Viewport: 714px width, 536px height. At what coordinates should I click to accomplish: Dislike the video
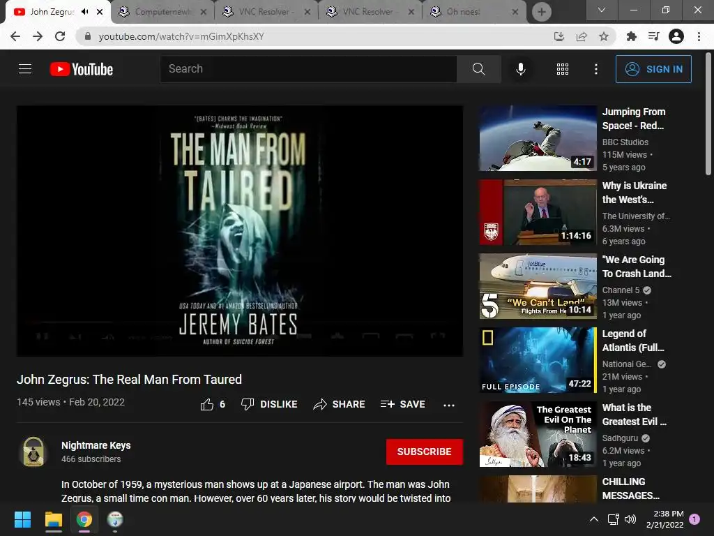[269, 404]
